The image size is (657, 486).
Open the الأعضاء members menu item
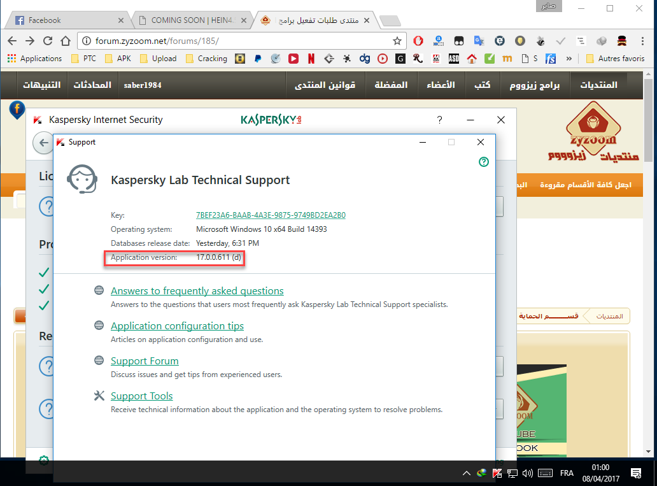click(441, 85)
